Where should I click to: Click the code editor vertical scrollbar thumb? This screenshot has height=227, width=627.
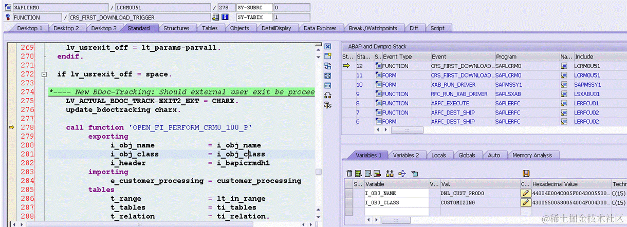[319, 172]
